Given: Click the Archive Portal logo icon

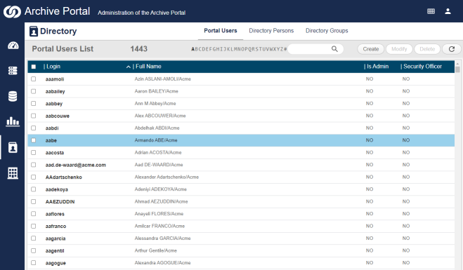Looking at the screenshot, I should (x=12, y=12).
